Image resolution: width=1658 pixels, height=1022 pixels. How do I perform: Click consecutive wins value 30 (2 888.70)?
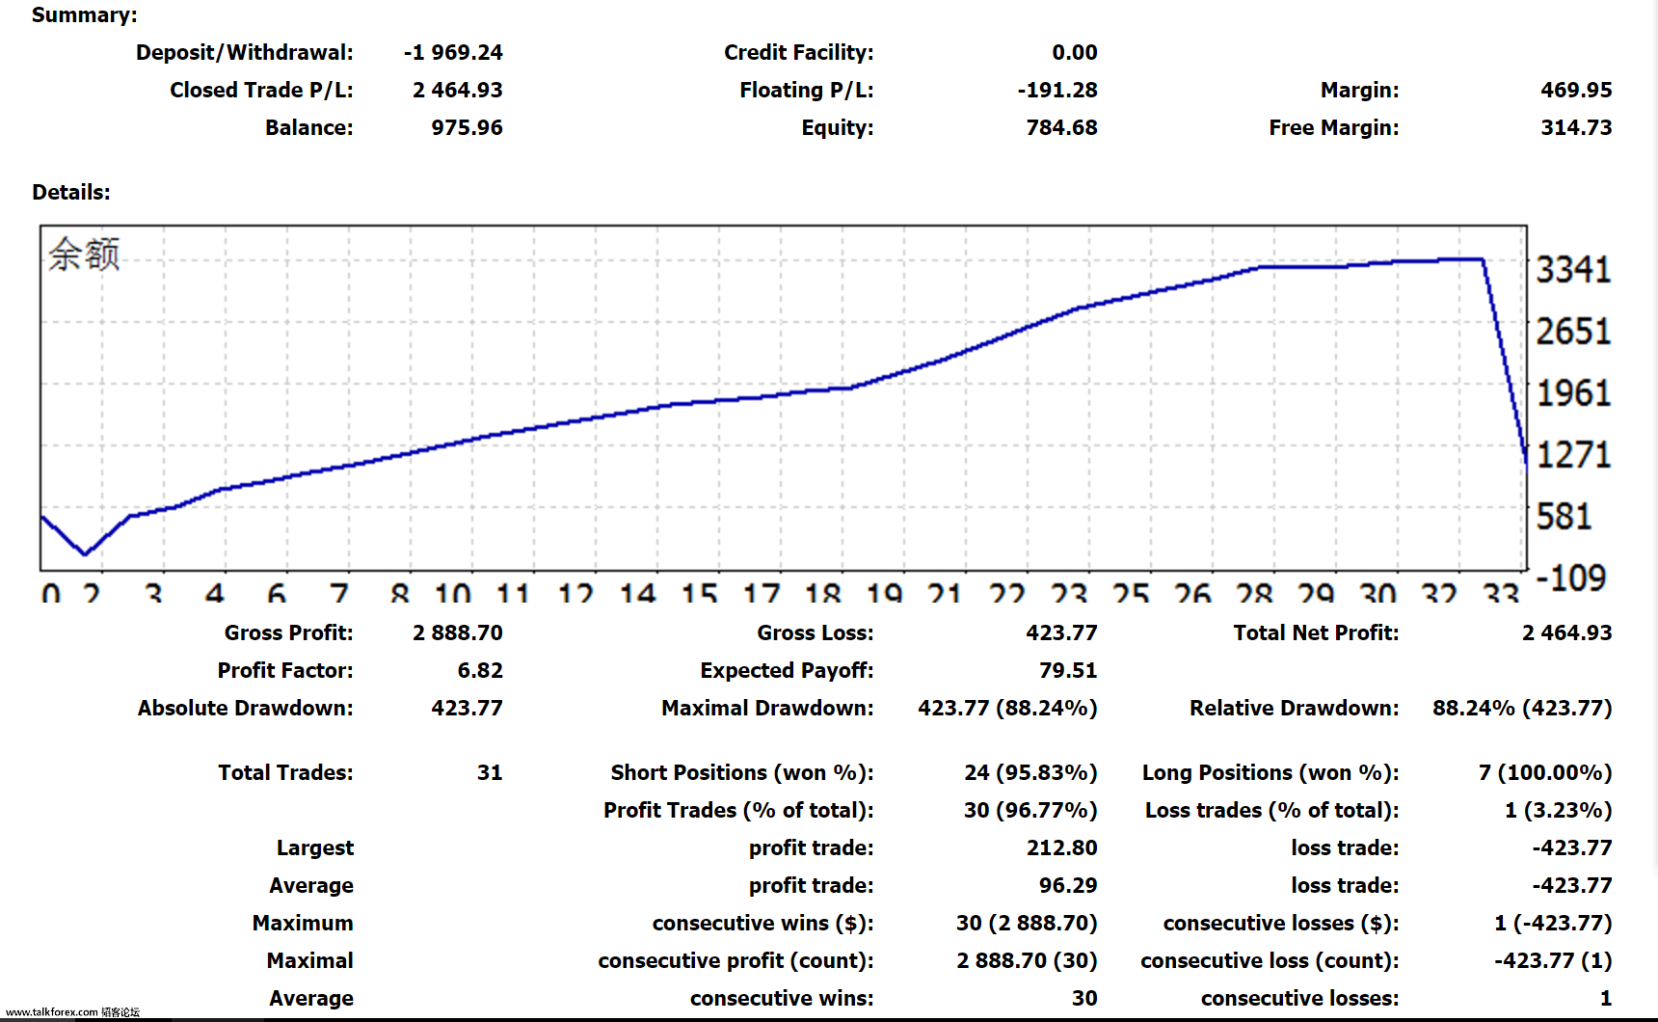click(x=1027, y=923)
